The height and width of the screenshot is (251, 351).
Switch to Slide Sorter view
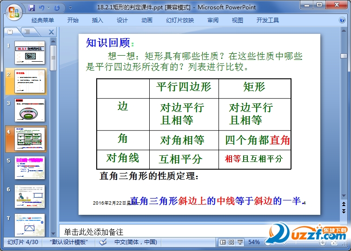231,242
